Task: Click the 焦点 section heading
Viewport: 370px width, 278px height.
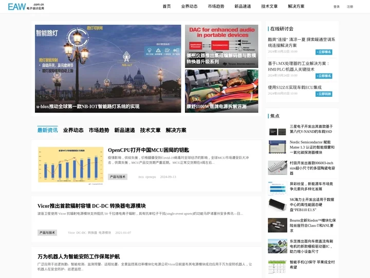Action: click(x=275, y=116)
